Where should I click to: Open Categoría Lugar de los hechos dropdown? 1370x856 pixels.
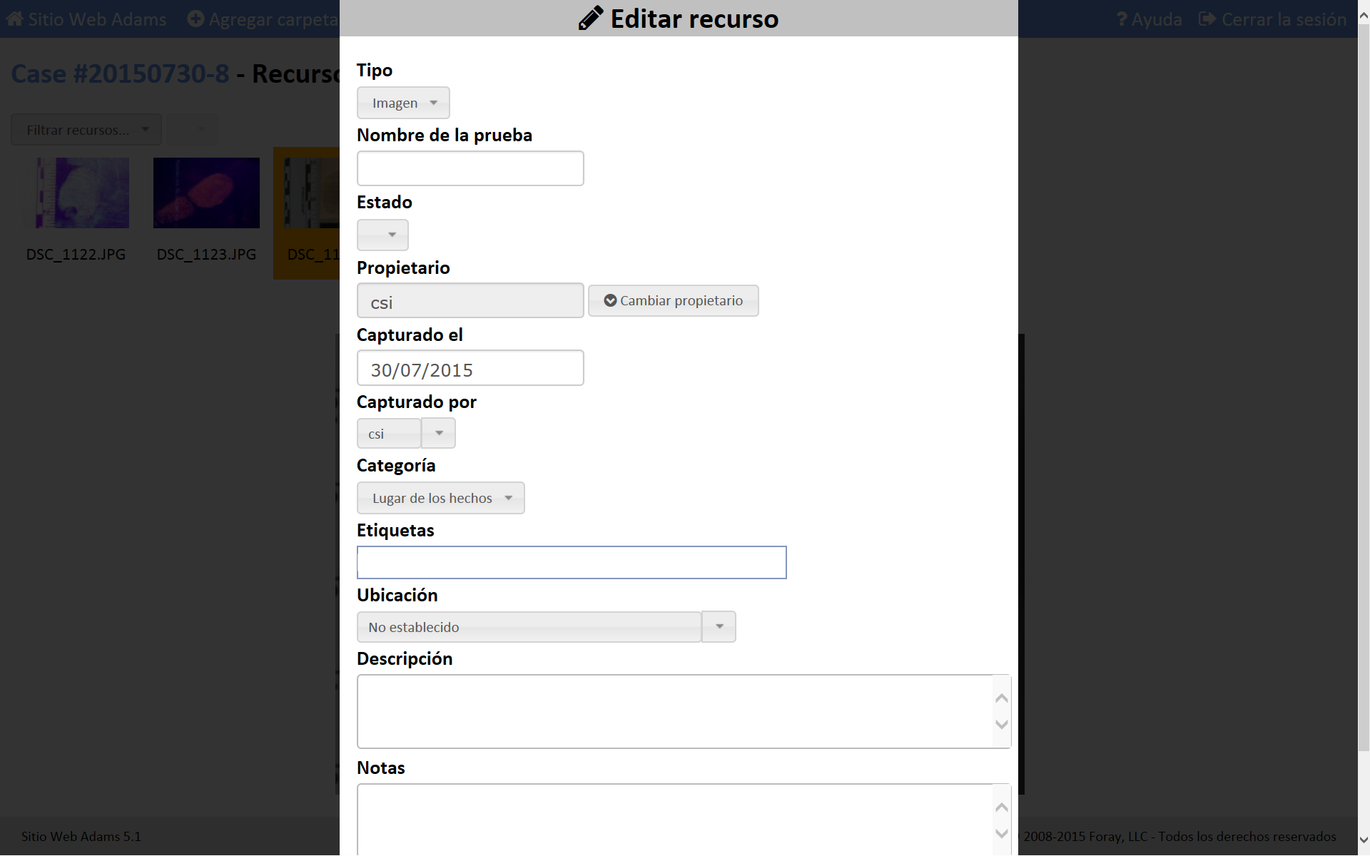click(440, 498)
